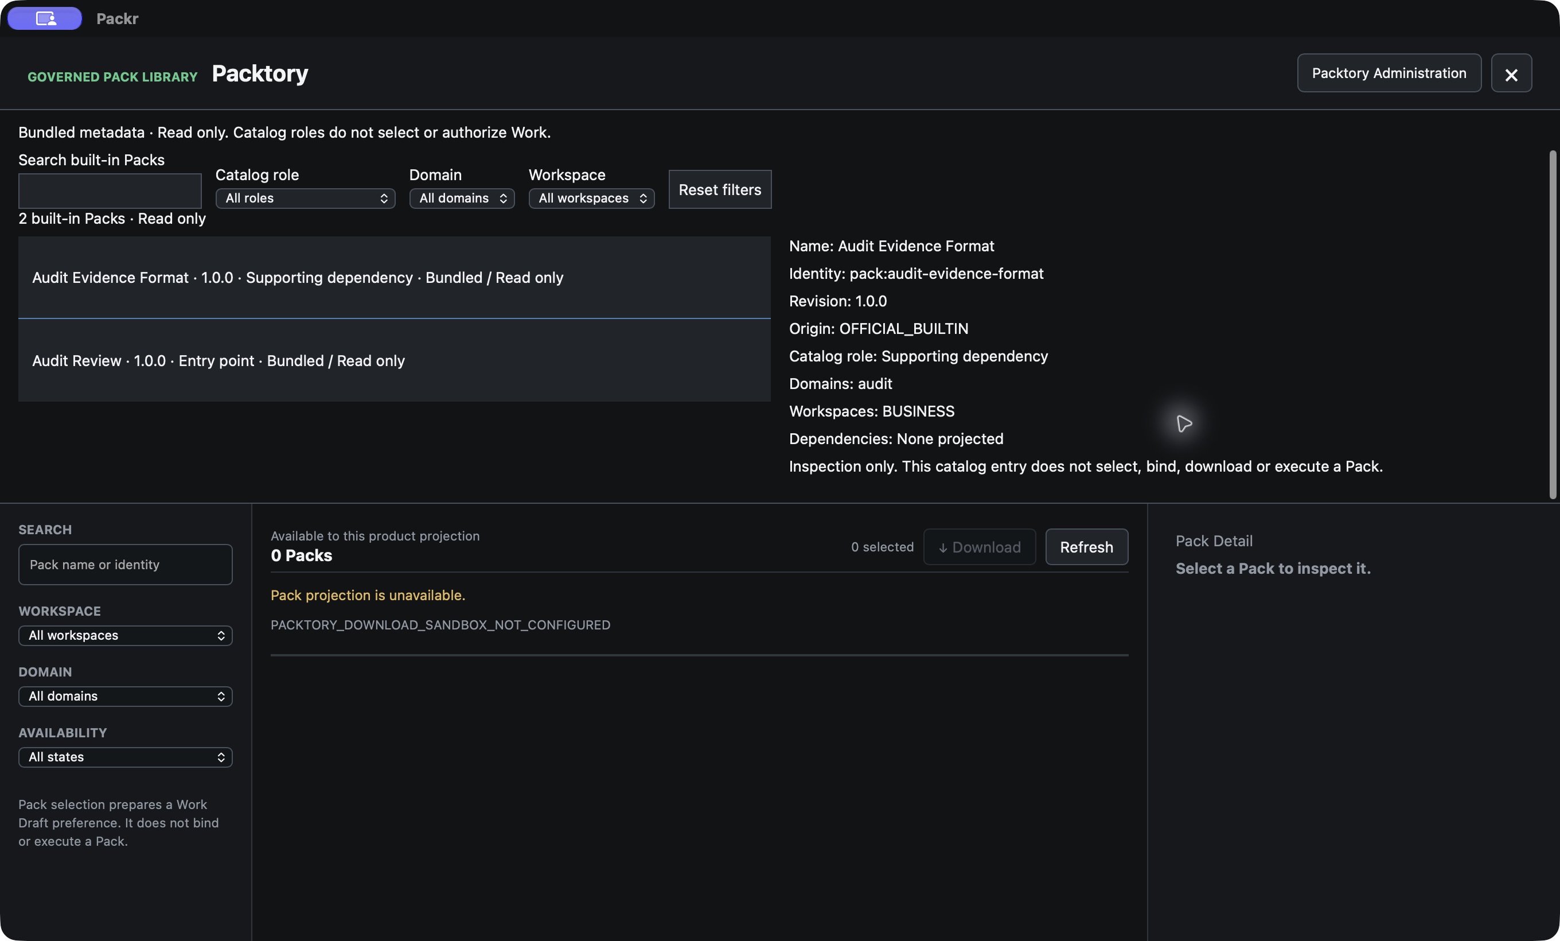This screenshot has height=941, width=1560.
Task: Click the Catalog role: Supporting dependency line
Action: click(x=919, y=356)
